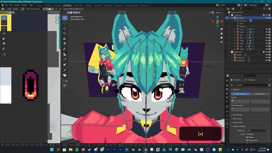Switch to the Shading workspace tab
The height and width of the screenshot is (153, 272).
[x=88, y=6]
